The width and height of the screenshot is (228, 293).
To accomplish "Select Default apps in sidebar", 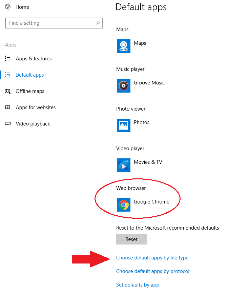I will tap(30, 75).
